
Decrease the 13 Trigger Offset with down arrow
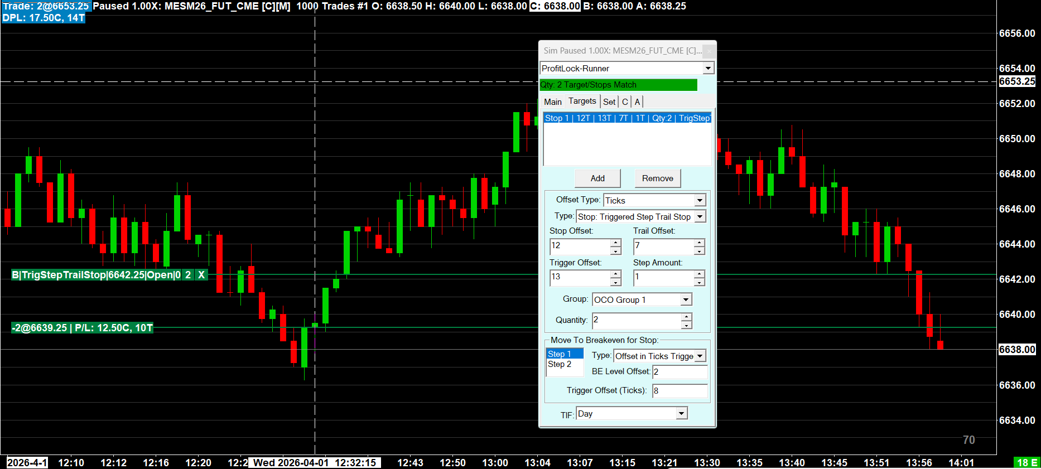coord(616,282)
